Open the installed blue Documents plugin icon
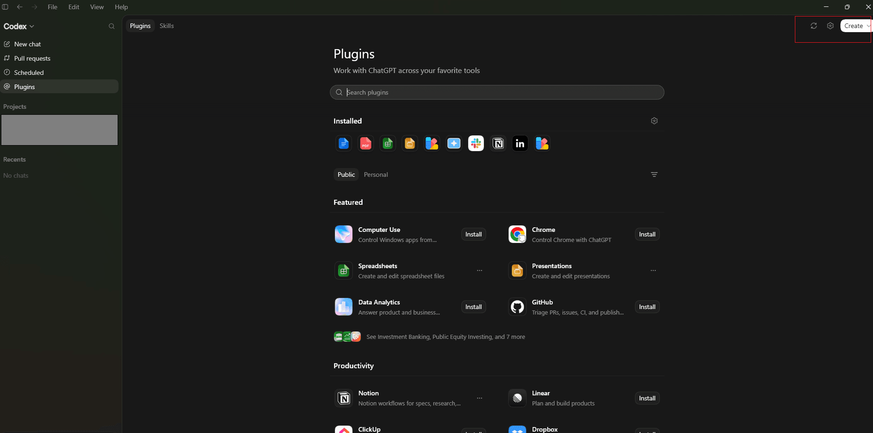Image resolution: width=873 pixels, height=433 pixels. coord(344,143)
